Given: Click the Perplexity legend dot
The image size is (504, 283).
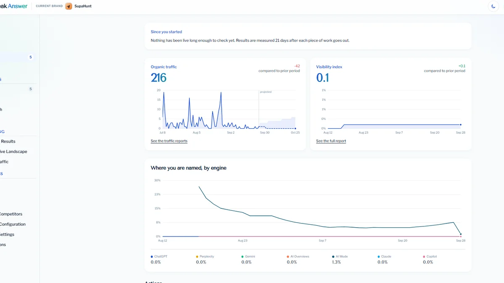Looking at the screenshot, I should coord(197,257).
